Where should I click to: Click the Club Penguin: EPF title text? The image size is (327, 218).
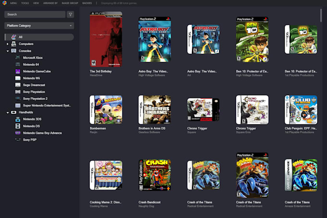pos(301,129)
